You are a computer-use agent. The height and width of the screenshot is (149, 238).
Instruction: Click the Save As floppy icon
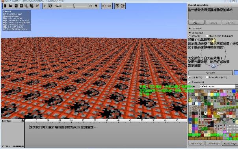(x=21, y=6)
